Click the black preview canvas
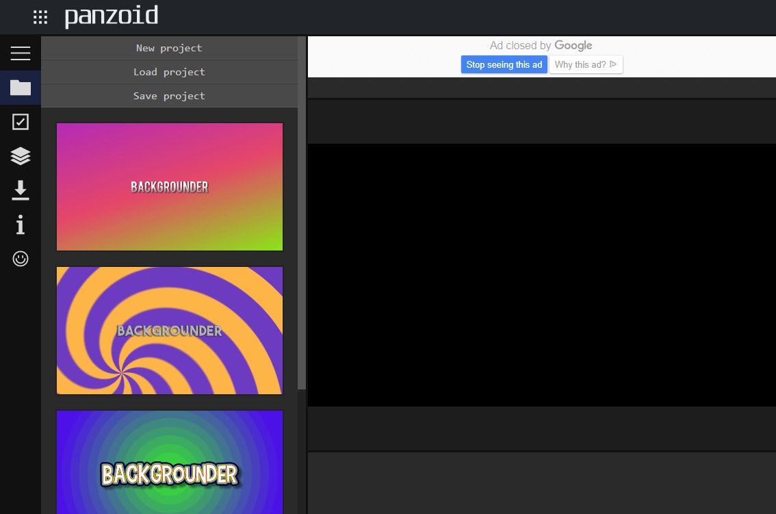Image resolution: width=776 pixels, height=514 pixels. click(542, 275)
